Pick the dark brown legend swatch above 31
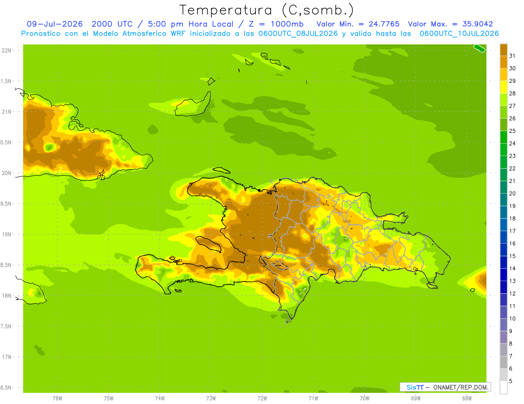 (503, 50)
